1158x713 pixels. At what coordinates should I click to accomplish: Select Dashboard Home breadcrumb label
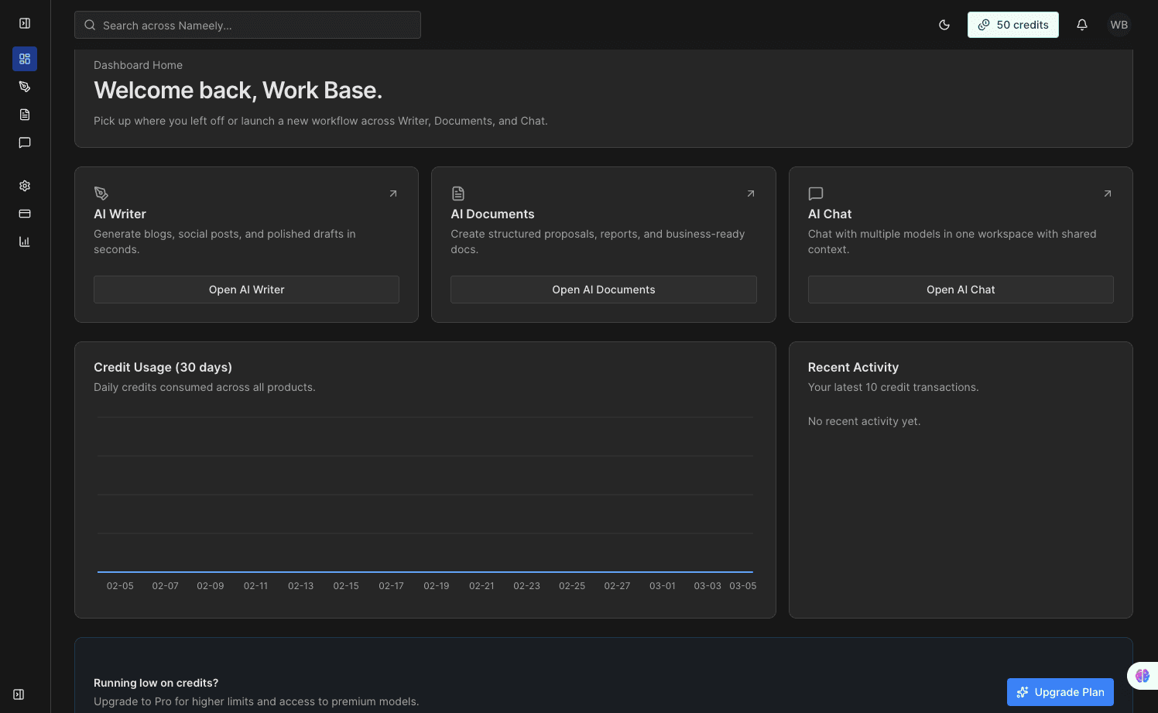point(138,65)
